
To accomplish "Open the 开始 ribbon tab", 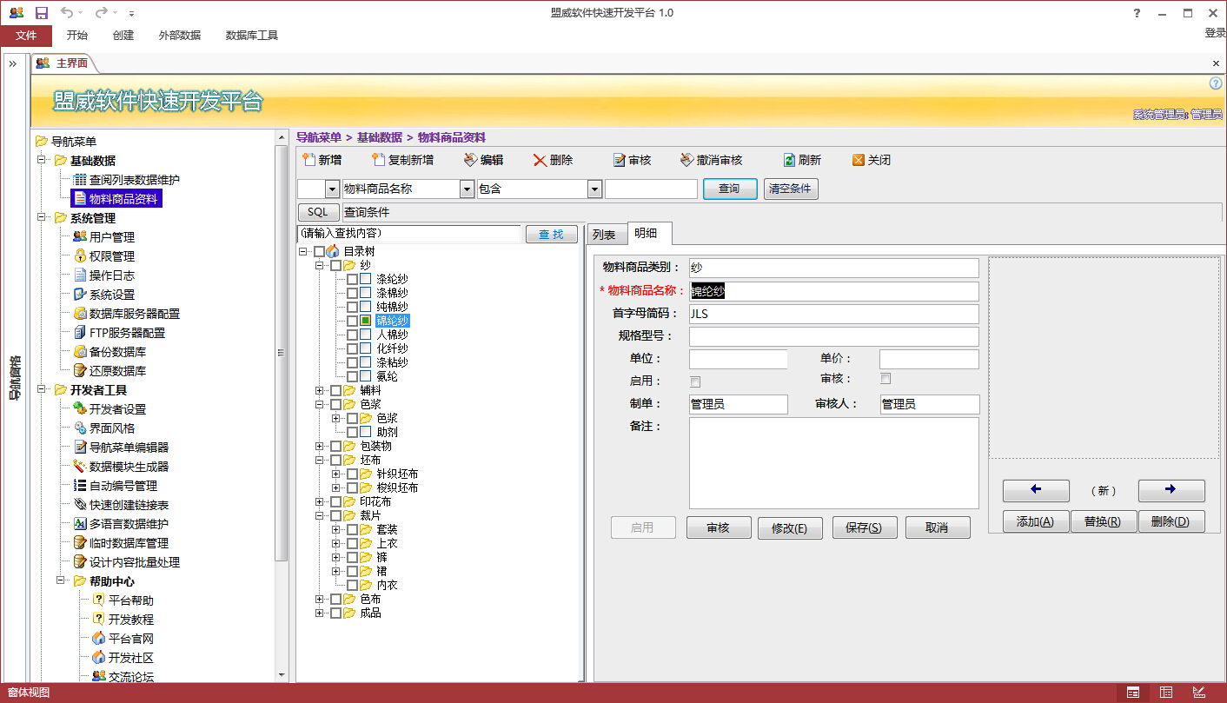I will (77, 36).
